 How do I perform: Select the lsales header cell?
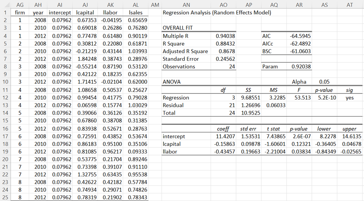click(x=136, y=12)
